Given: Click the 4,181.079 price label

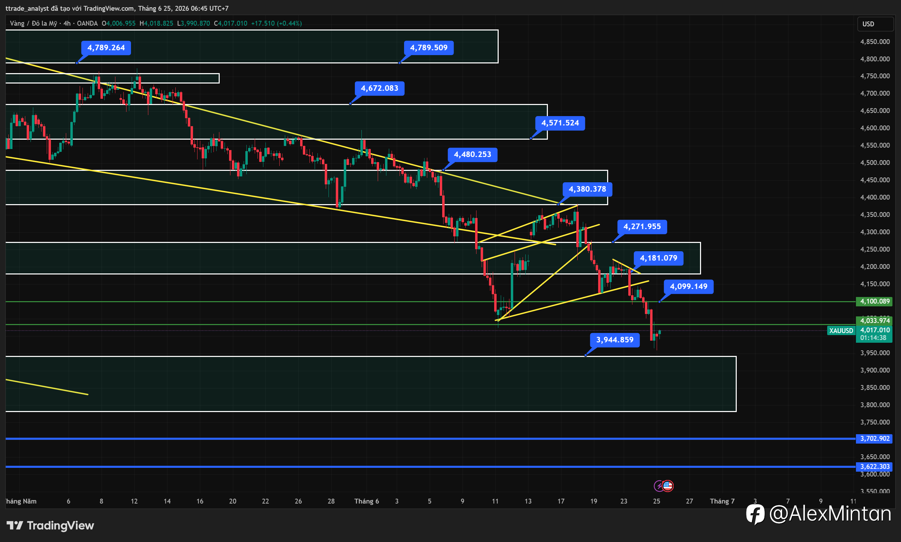Looking at the screenshot, I should point(658,258).
